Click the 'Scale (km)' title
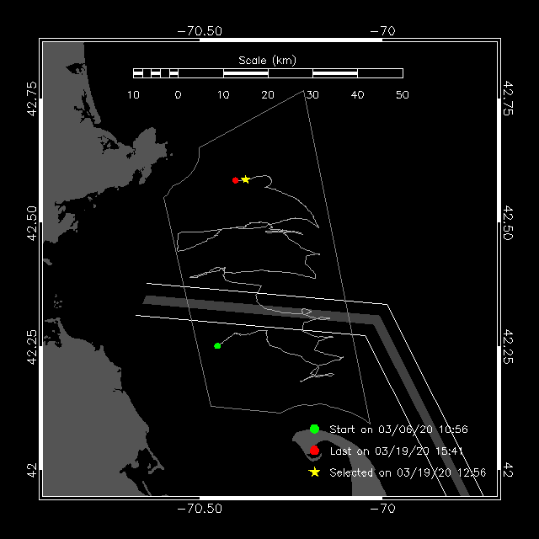Viewport: 539px width, 539px height. [x=267, y=60]
